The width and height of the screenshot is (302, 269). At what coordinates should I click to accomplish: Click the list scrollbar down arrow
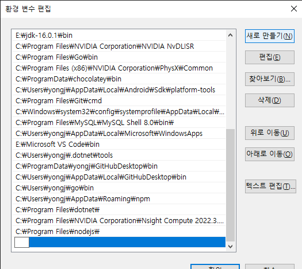[x=230, y=246]
